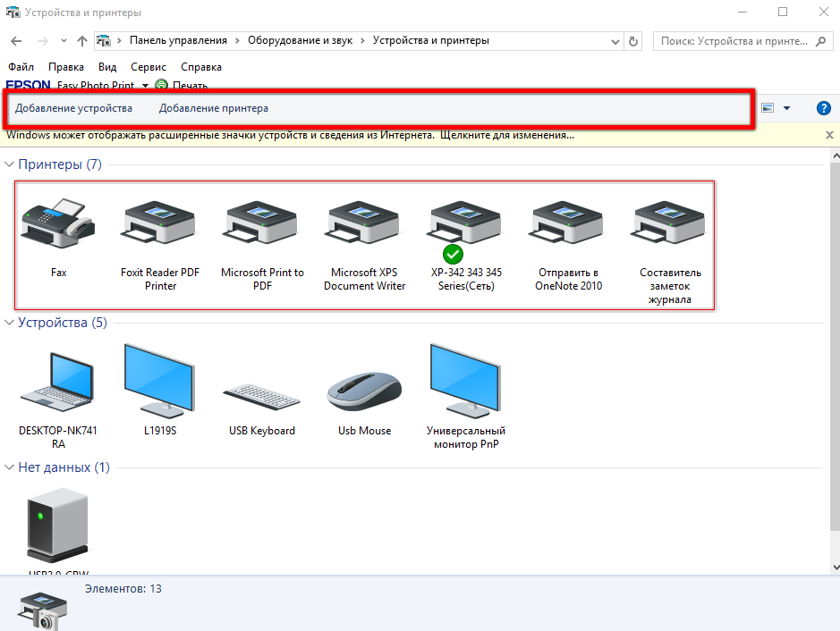Viewport: 840px width, 631px height.
Task: Open the Сервис menu
Action: coord(148,67)
